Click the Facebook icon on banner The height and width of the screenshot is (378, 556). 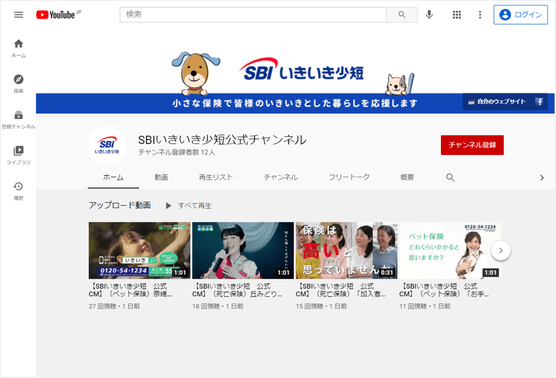(539, 102)
